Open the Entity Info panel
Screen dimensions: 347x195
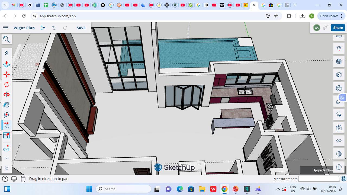[339, 167]
